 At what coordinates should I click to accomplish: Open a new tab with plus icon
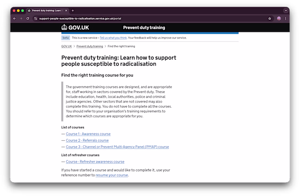[x=73, y=11]
